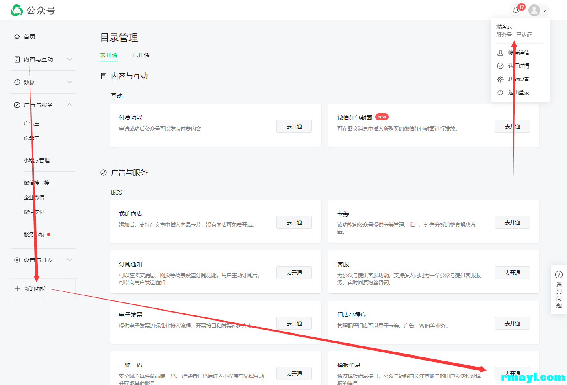This screenshot has height=385, width=567.
Task: Open 微信搜一搜 in the sidebar
Action: coord(37,183)
